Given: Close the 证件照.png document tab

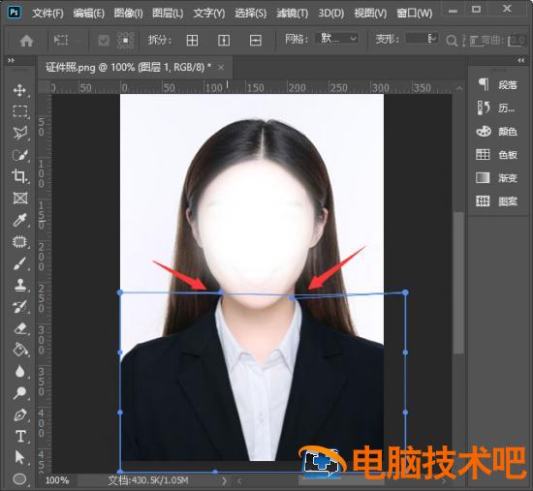Looking at the screenshot, I should coord(221,68).
